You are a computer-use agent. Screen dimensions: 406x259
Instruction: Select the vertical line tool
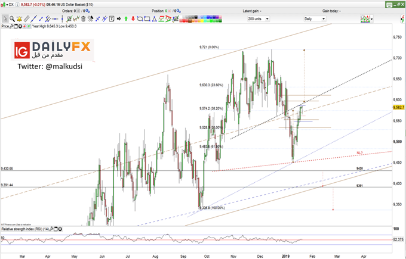tap(62, 19)
